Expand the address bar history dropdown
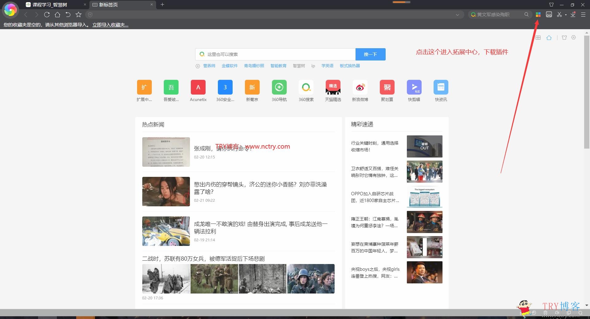This screenshot has height=319, width=590. click(458, 15)
